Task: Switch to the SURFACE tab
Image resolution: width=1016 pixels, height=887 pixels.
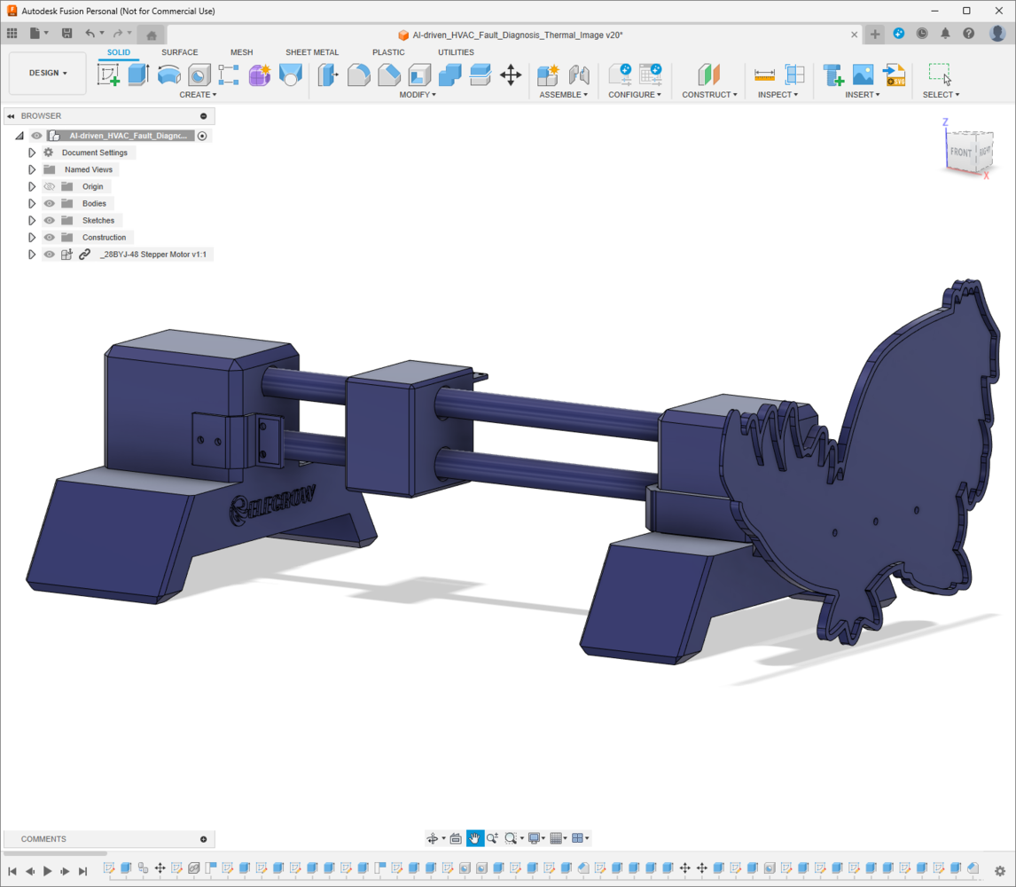Action: (x=179, y=52)
